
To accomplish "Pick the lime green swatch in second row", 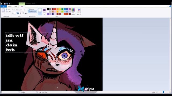I will [62, 11].
